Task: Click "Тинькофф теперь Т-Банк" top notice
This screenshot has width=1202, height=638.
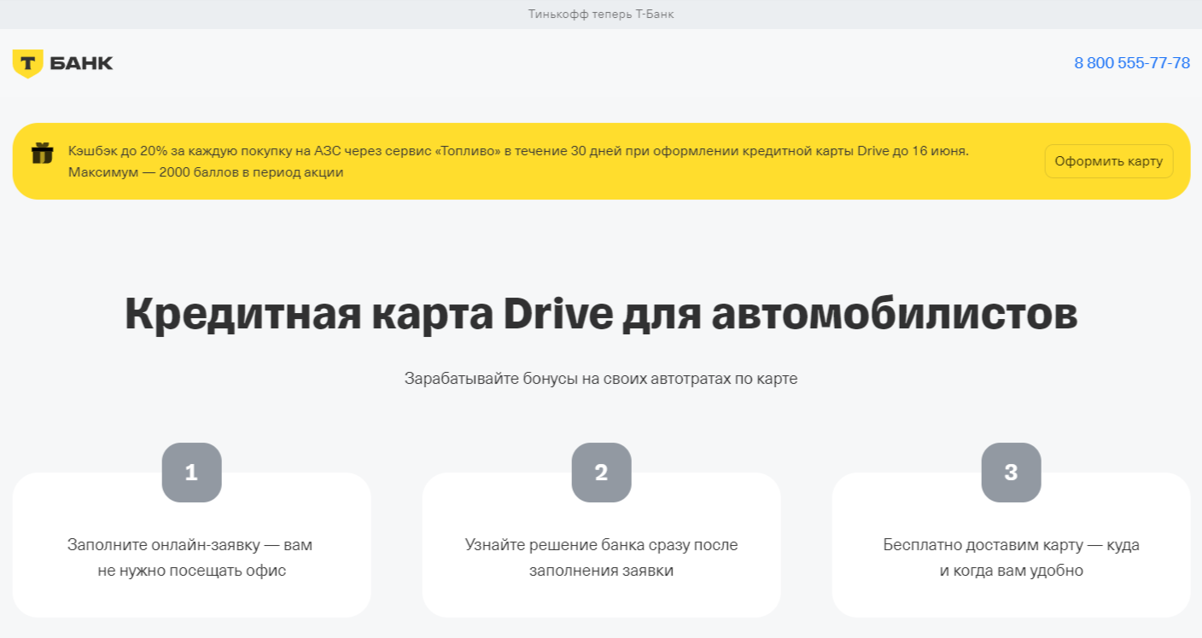Action: 601,14
